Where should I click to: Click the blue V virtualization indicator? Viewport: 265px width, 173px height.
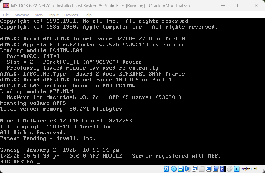(222, 169)
